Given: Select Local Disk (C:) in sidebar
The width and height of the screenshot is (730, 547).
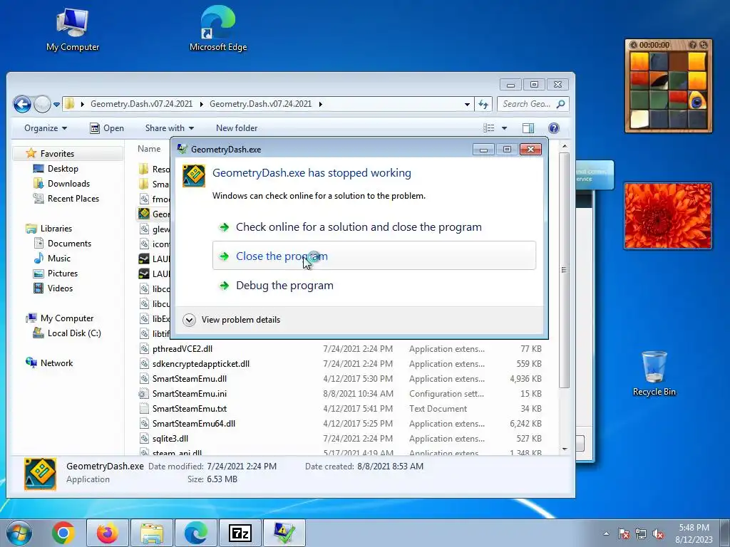Looking at the screenshot, I should click(x=74, y=333).
